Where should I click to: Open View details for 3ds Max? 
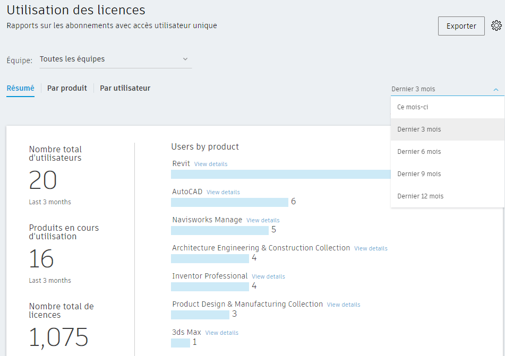[x=221, y=333]
